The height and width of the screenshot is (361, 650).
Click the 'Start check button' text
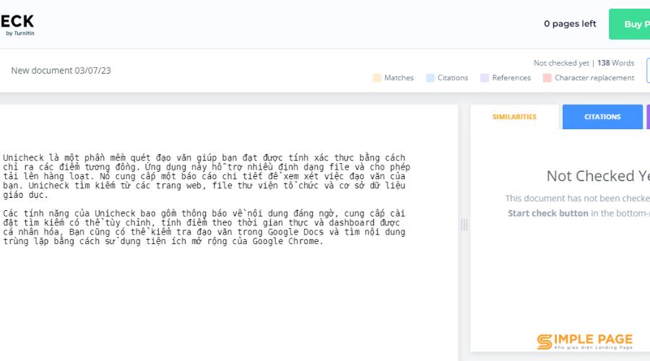tap(548, 213)
